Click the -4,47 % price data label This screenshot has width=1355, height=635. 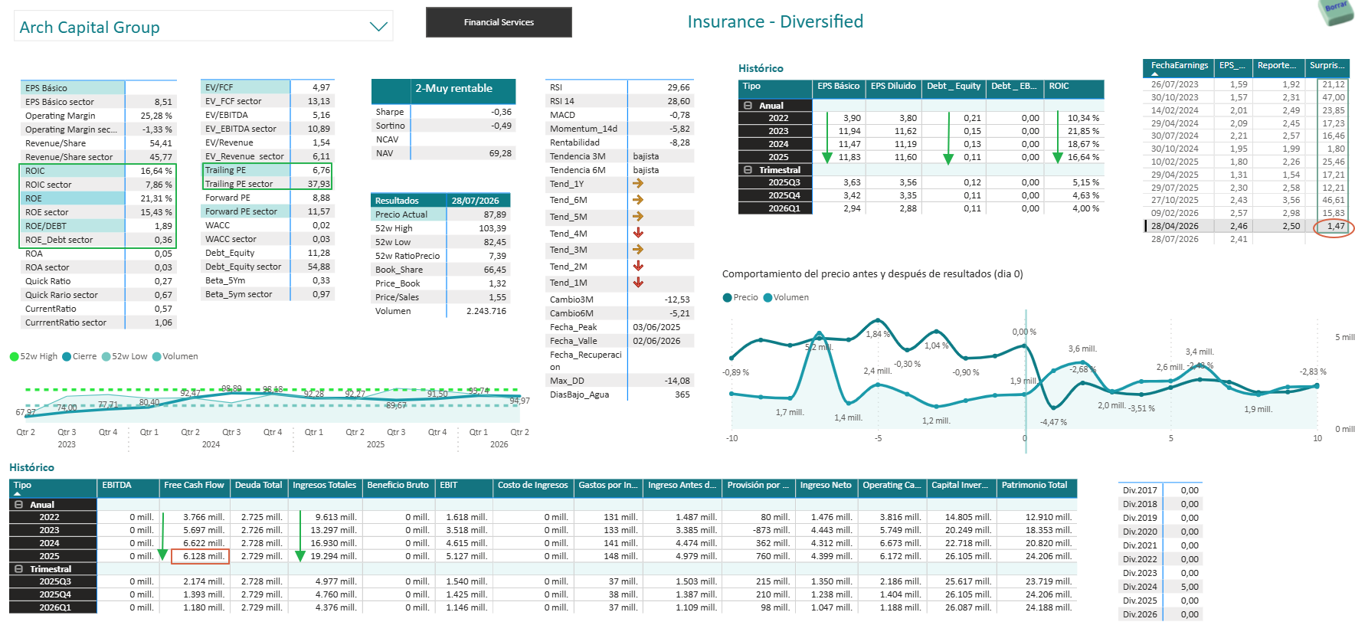(1053, 422)
